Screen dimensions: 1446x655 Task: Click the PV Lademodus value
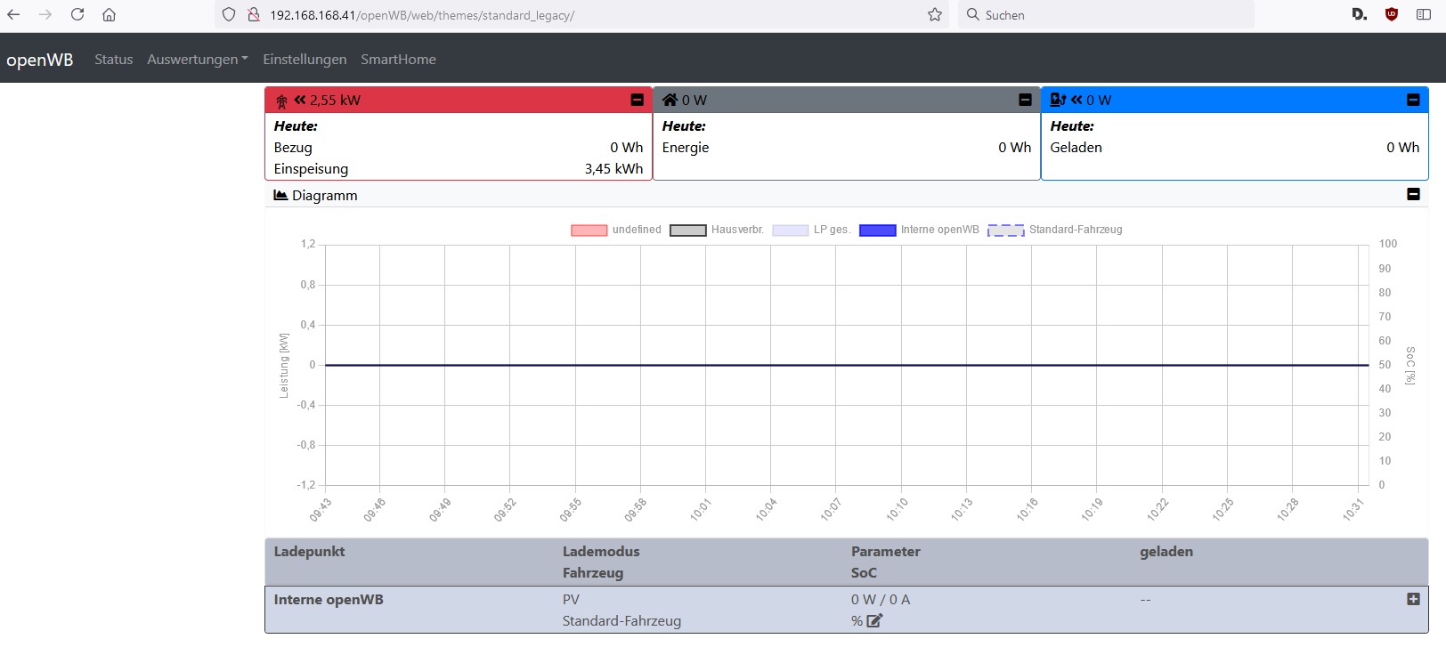(x=571, y=599)
